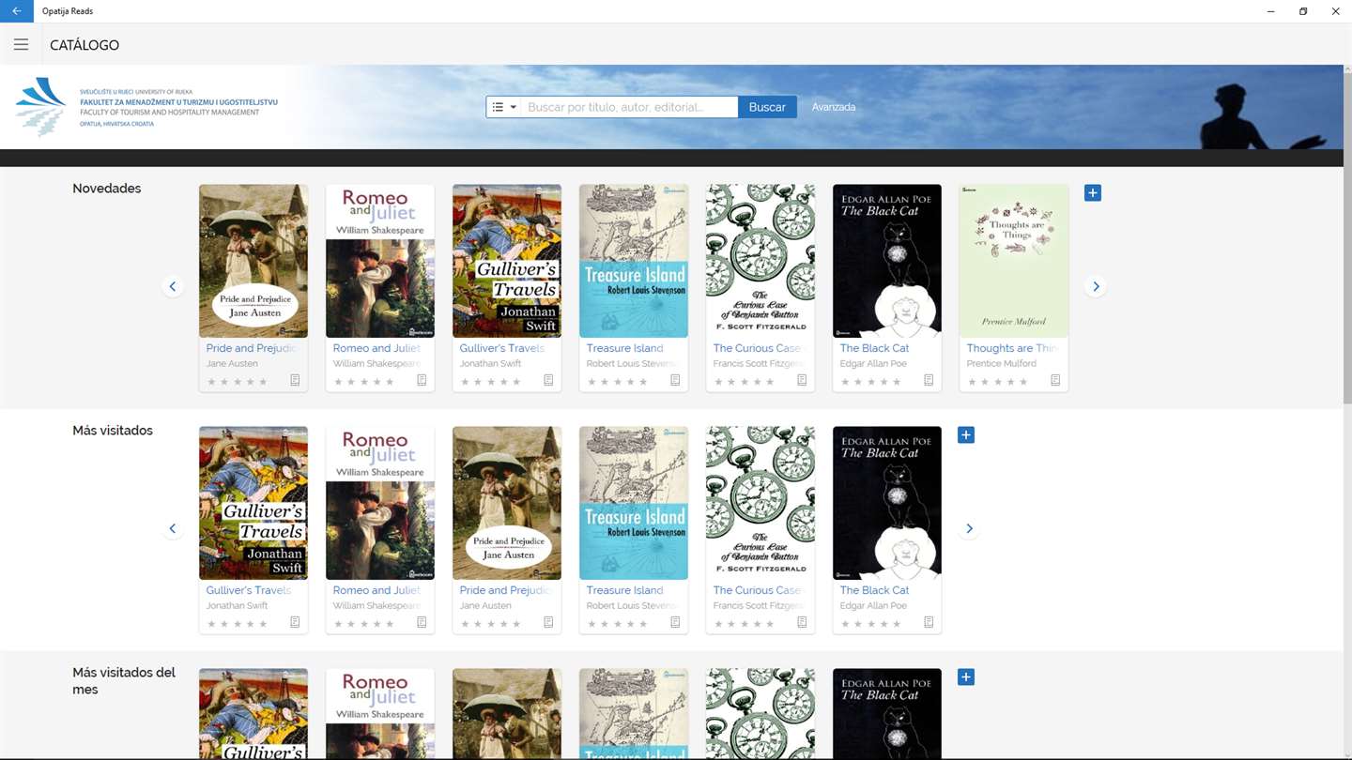
Task: Show previous books in Más visitados carousel
Action: pos(173,528)
